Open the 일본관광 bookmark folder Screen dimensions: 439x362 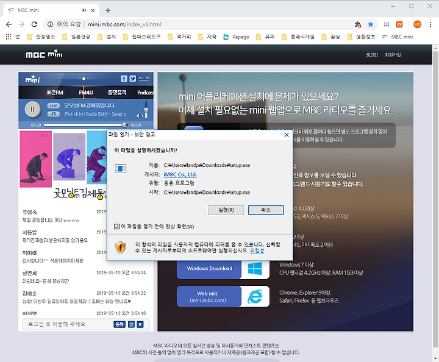[76, 37]
